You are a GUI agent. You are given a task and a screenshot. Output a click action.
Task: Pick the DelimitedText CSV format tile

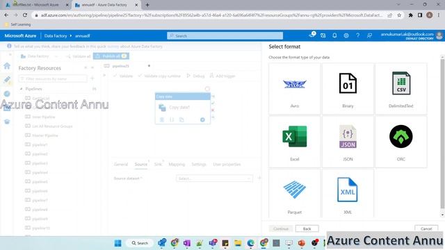click(x=400, y=89)
